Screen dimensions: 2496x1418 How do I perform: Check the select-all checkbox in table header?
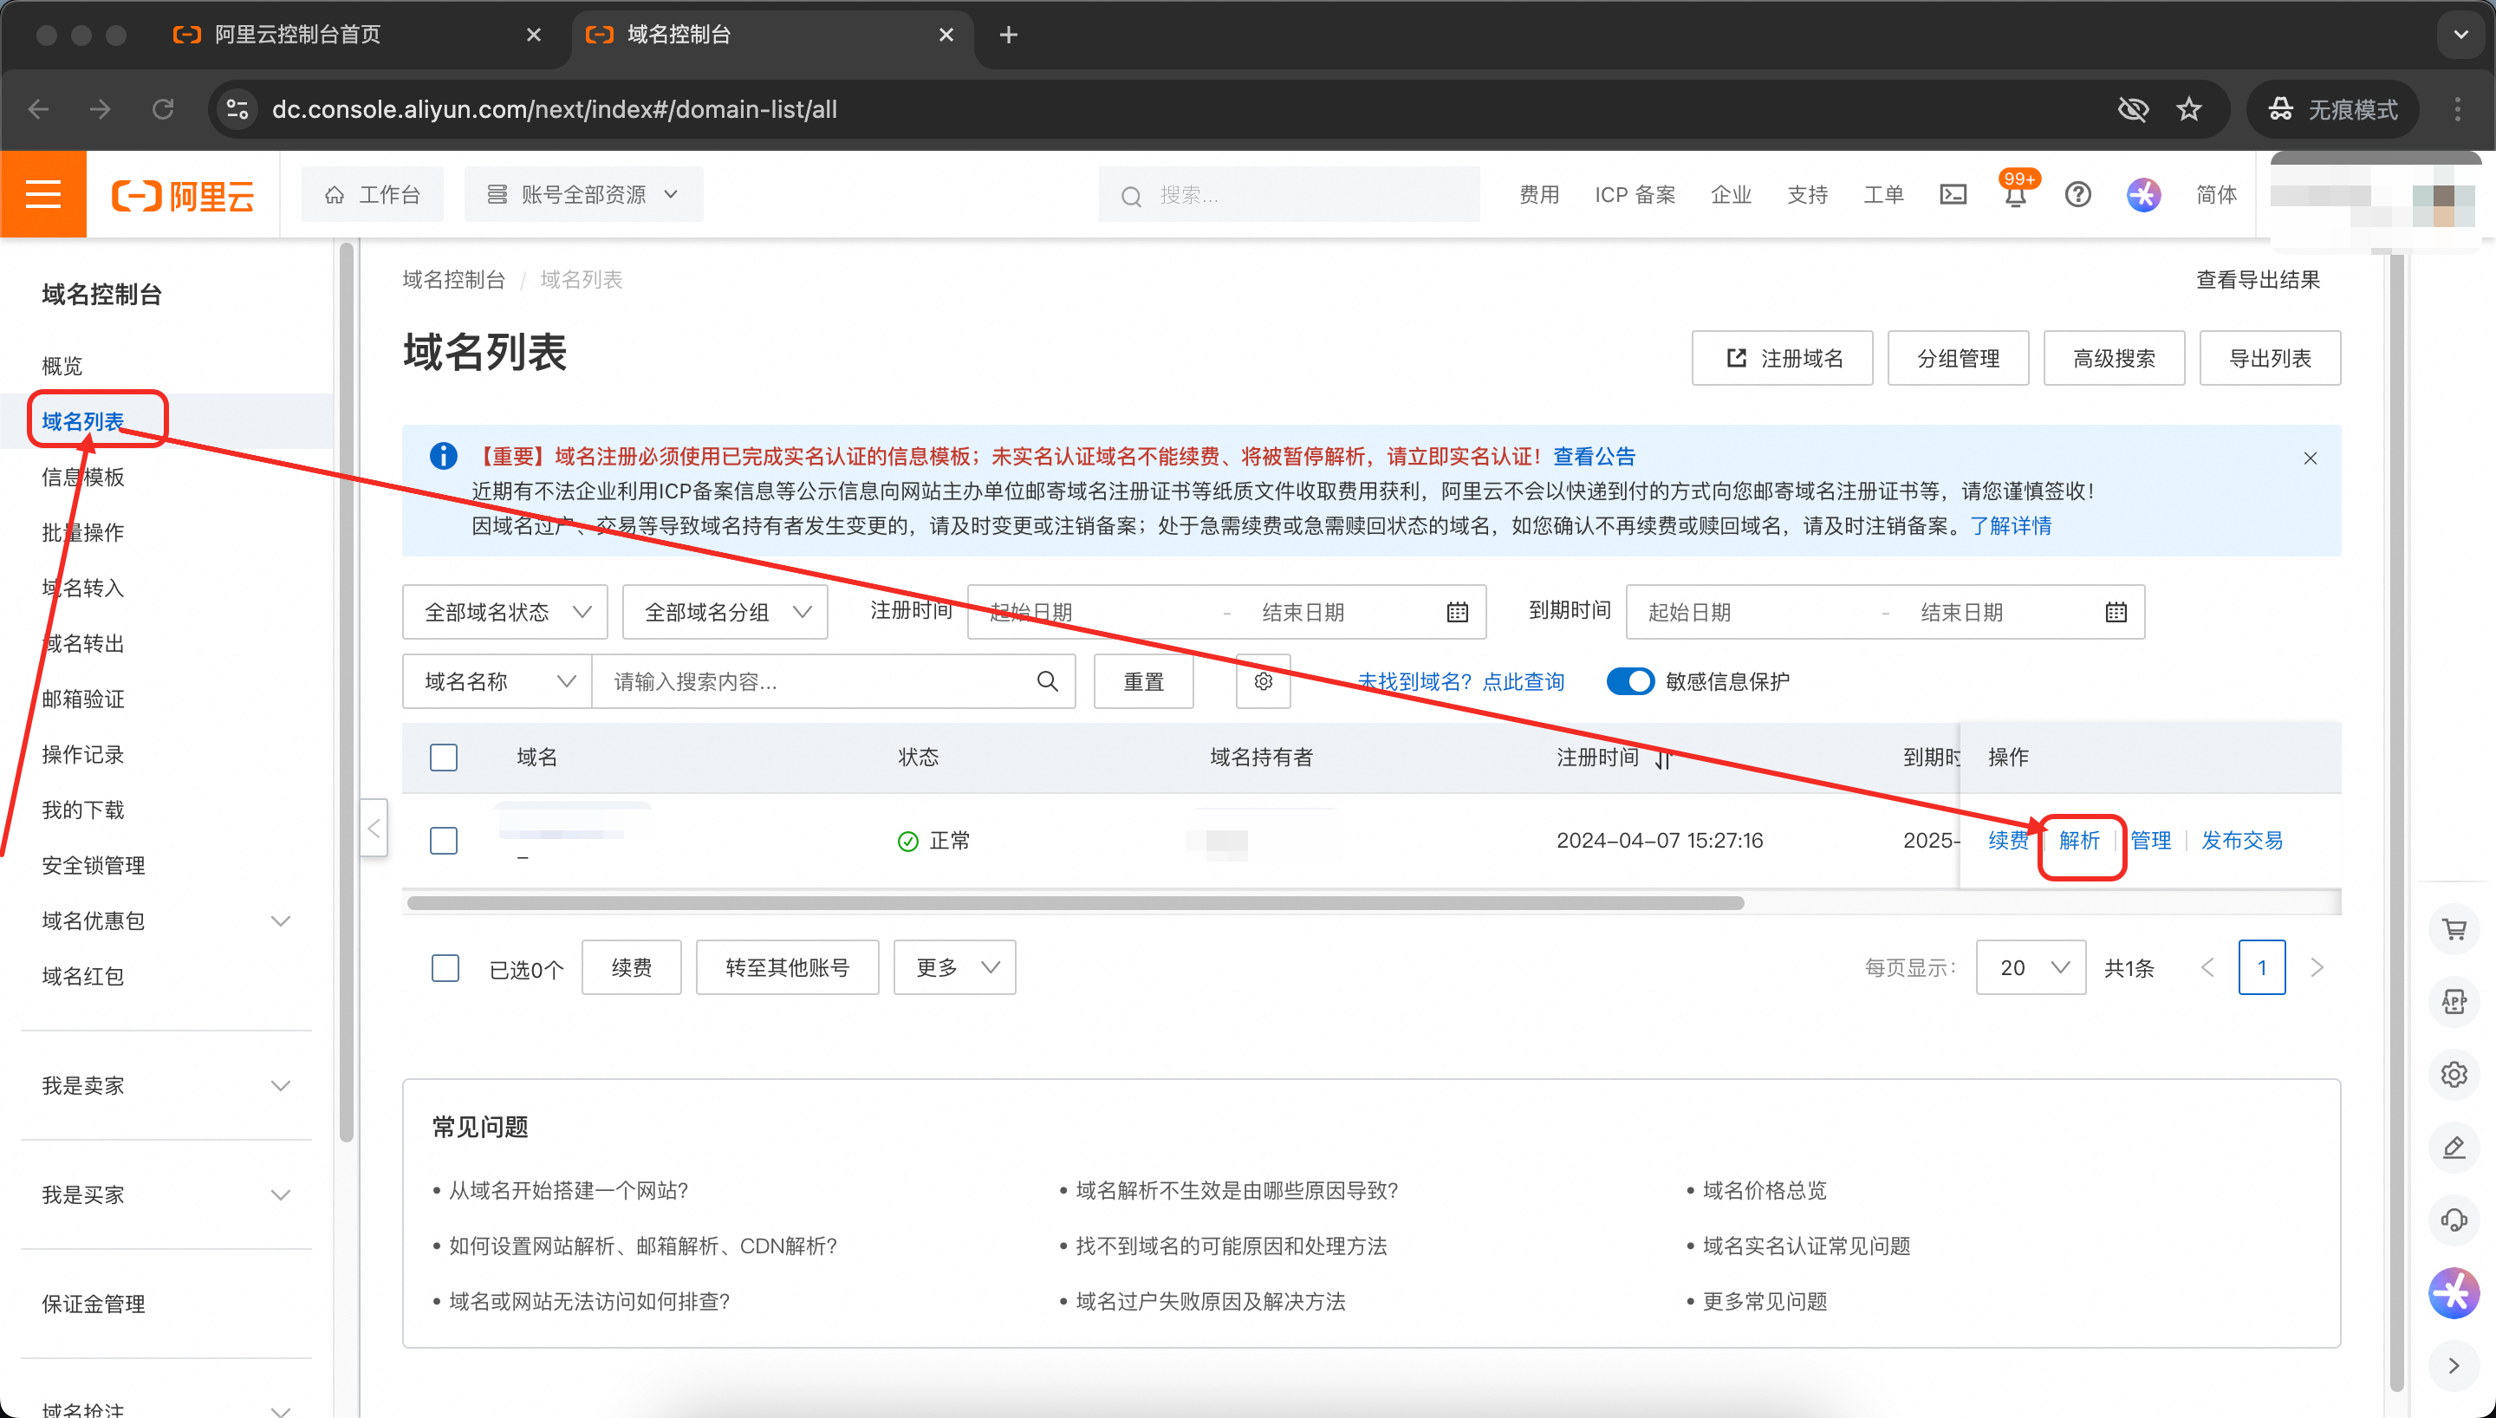pyautogui.click(x=443, y=757)
